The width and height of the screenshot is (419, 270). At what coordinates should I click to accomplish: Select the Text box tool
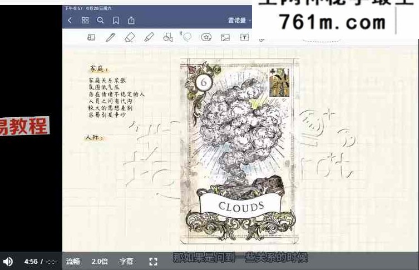click(x=244, y=37)
